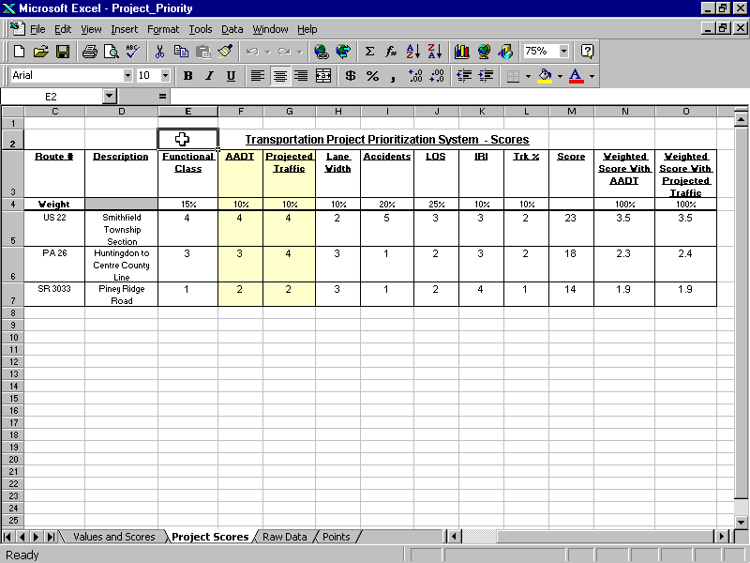The image size is (750, 563).
Task: Toggle italic formatting
Action: (x=208, y=76)
